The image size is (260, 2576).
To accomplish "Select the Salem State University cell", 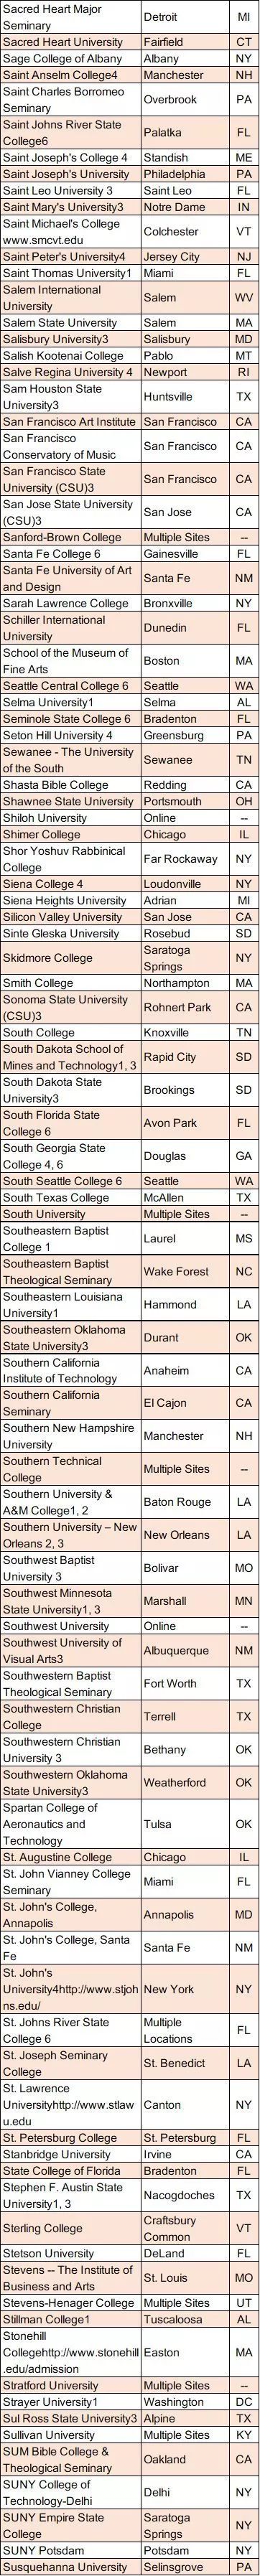I will [70, 323].
